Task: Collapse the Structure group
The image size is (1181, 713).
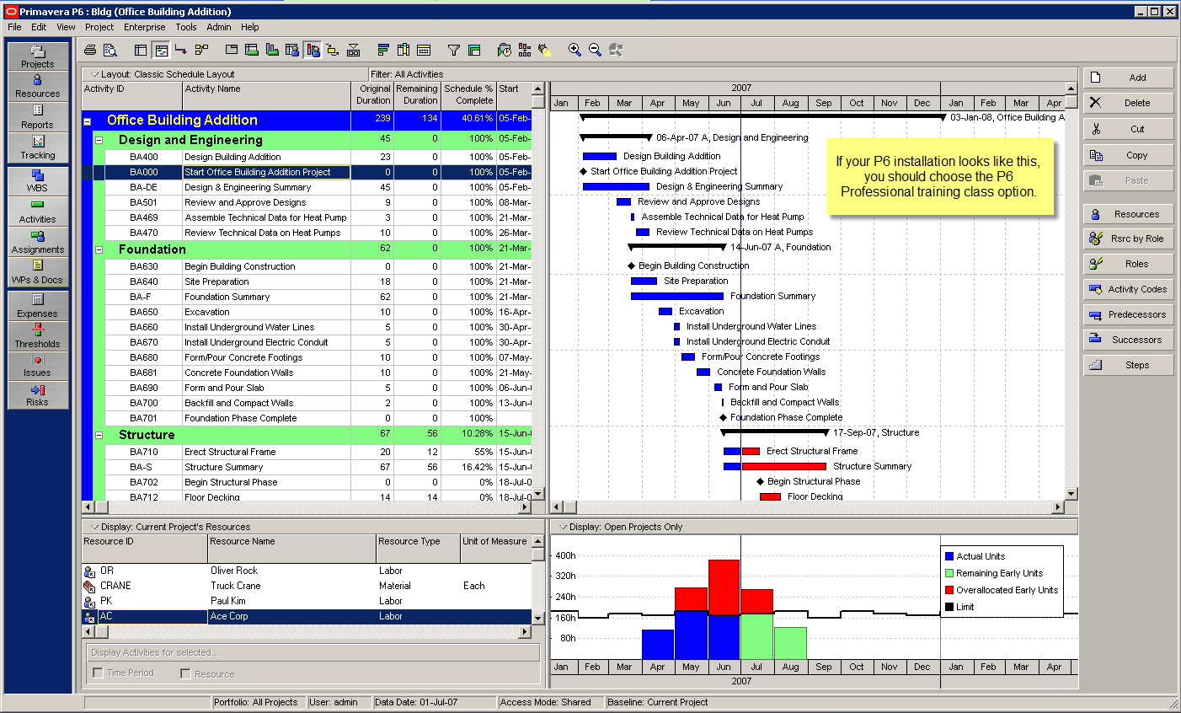Action: [x=99, y=436]
